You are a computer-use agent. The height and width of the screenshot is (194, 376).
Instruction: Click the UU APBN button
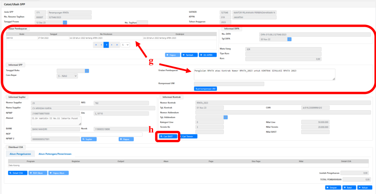coord(208,55)
